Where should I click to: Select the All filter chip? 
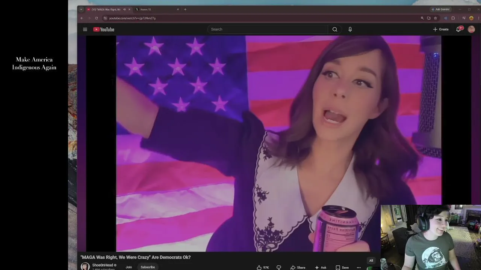[x=371, y=261]
